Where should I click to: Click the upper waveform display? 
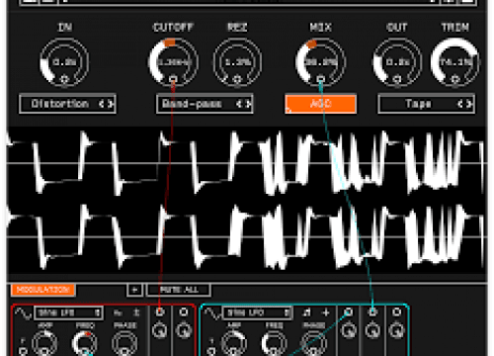coord(247,163)
